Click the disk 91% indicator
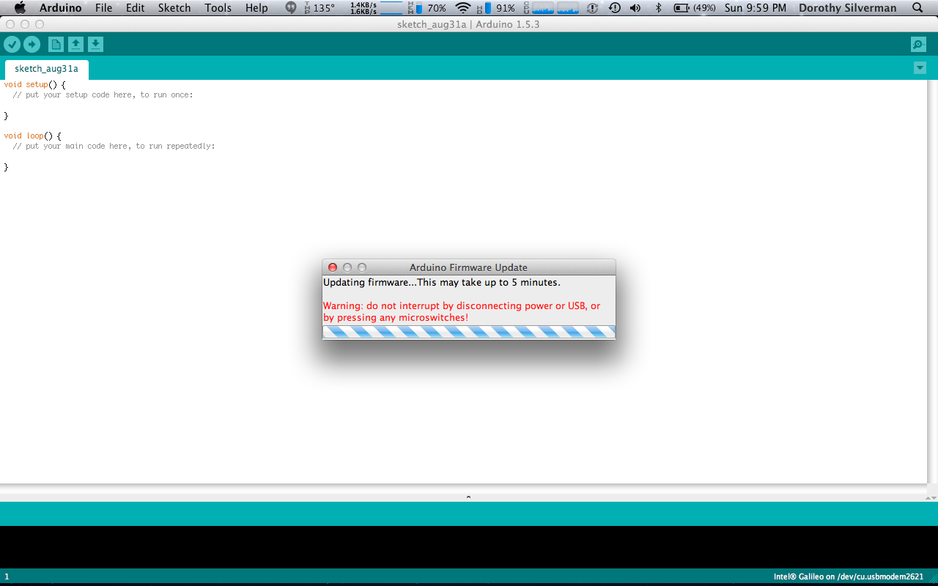Viewport: 938px width, 586px height. point(496,8)
